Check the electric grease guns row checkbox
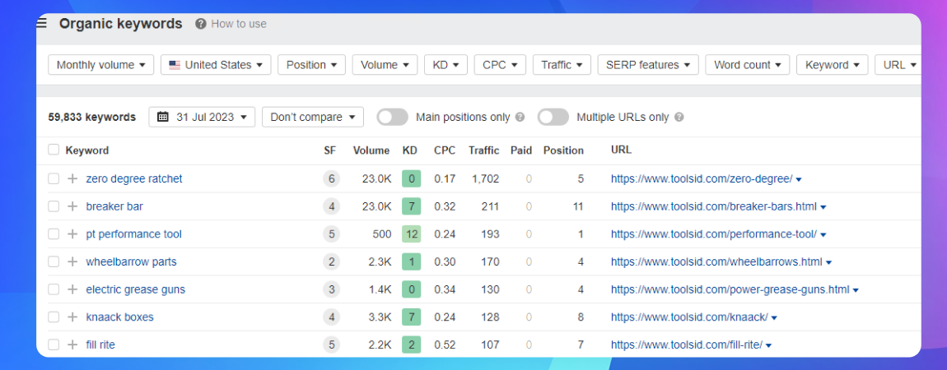This screenshot has height=370, width=947. (54, 290)
